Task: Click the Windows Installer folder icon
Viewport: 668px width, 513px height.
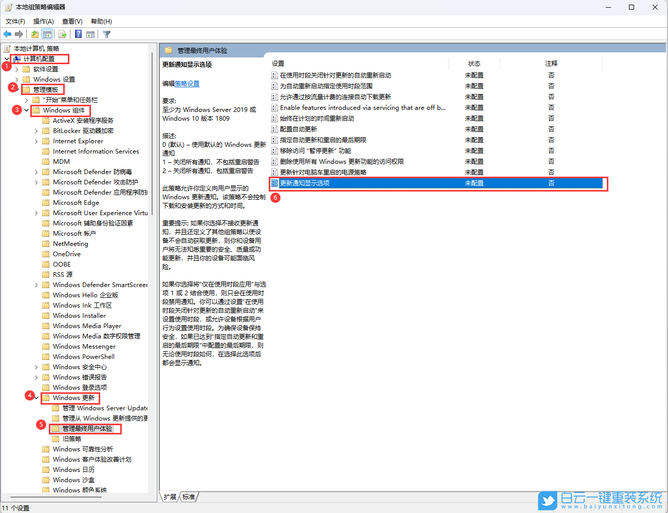Action: tap(46, 315)
